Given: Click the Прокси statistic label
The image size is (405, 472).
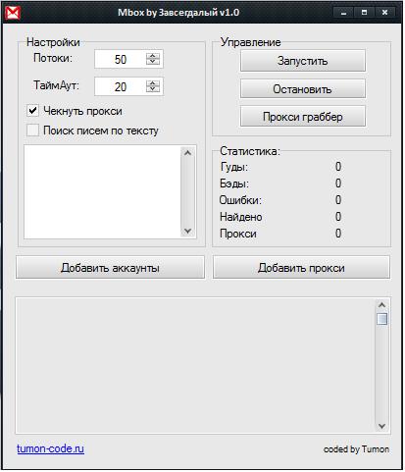Looking at the screenshot, I should pyautogui.click(x=238, y=234).
